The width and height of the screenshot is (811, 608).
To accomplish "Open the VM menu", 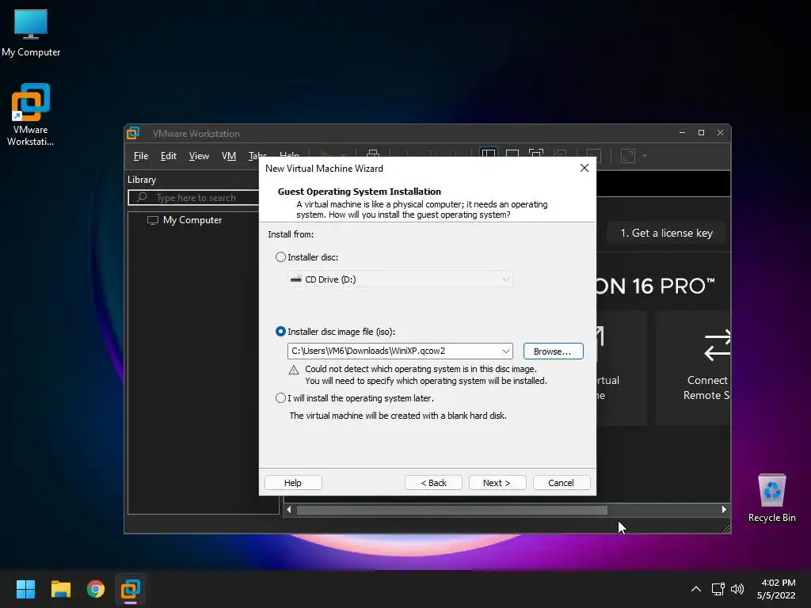I will [229, 156].
